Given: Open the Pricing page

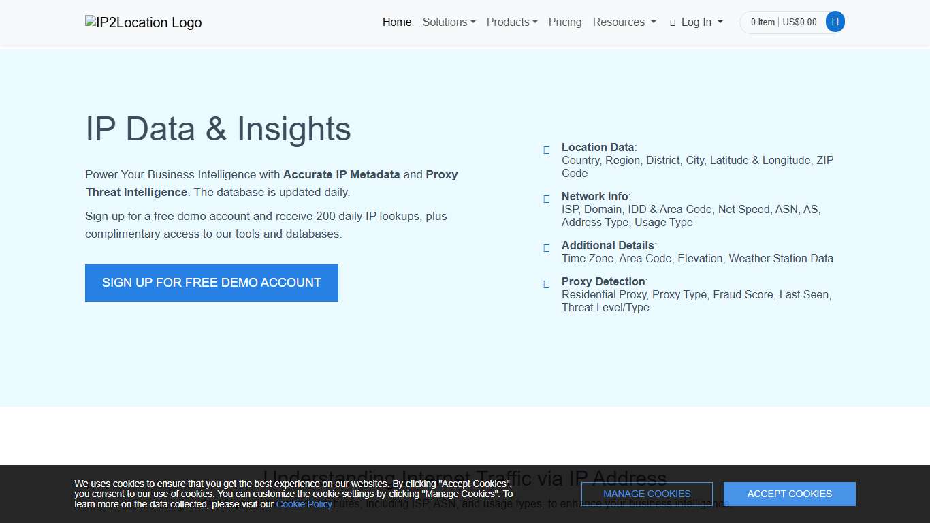Looking at the screenshot, I should pyautogui.click(x=564, y=22).
